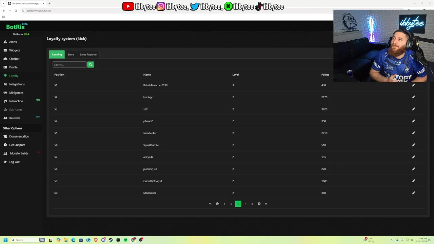Click the Windows Start button
Screen dimensions: 434x244
point(5,240)
